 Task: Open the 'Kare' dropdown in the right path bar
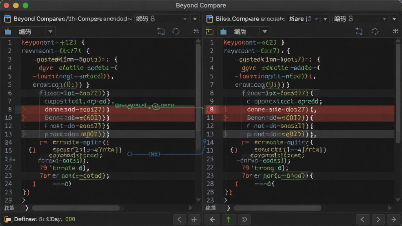(303, 19)
